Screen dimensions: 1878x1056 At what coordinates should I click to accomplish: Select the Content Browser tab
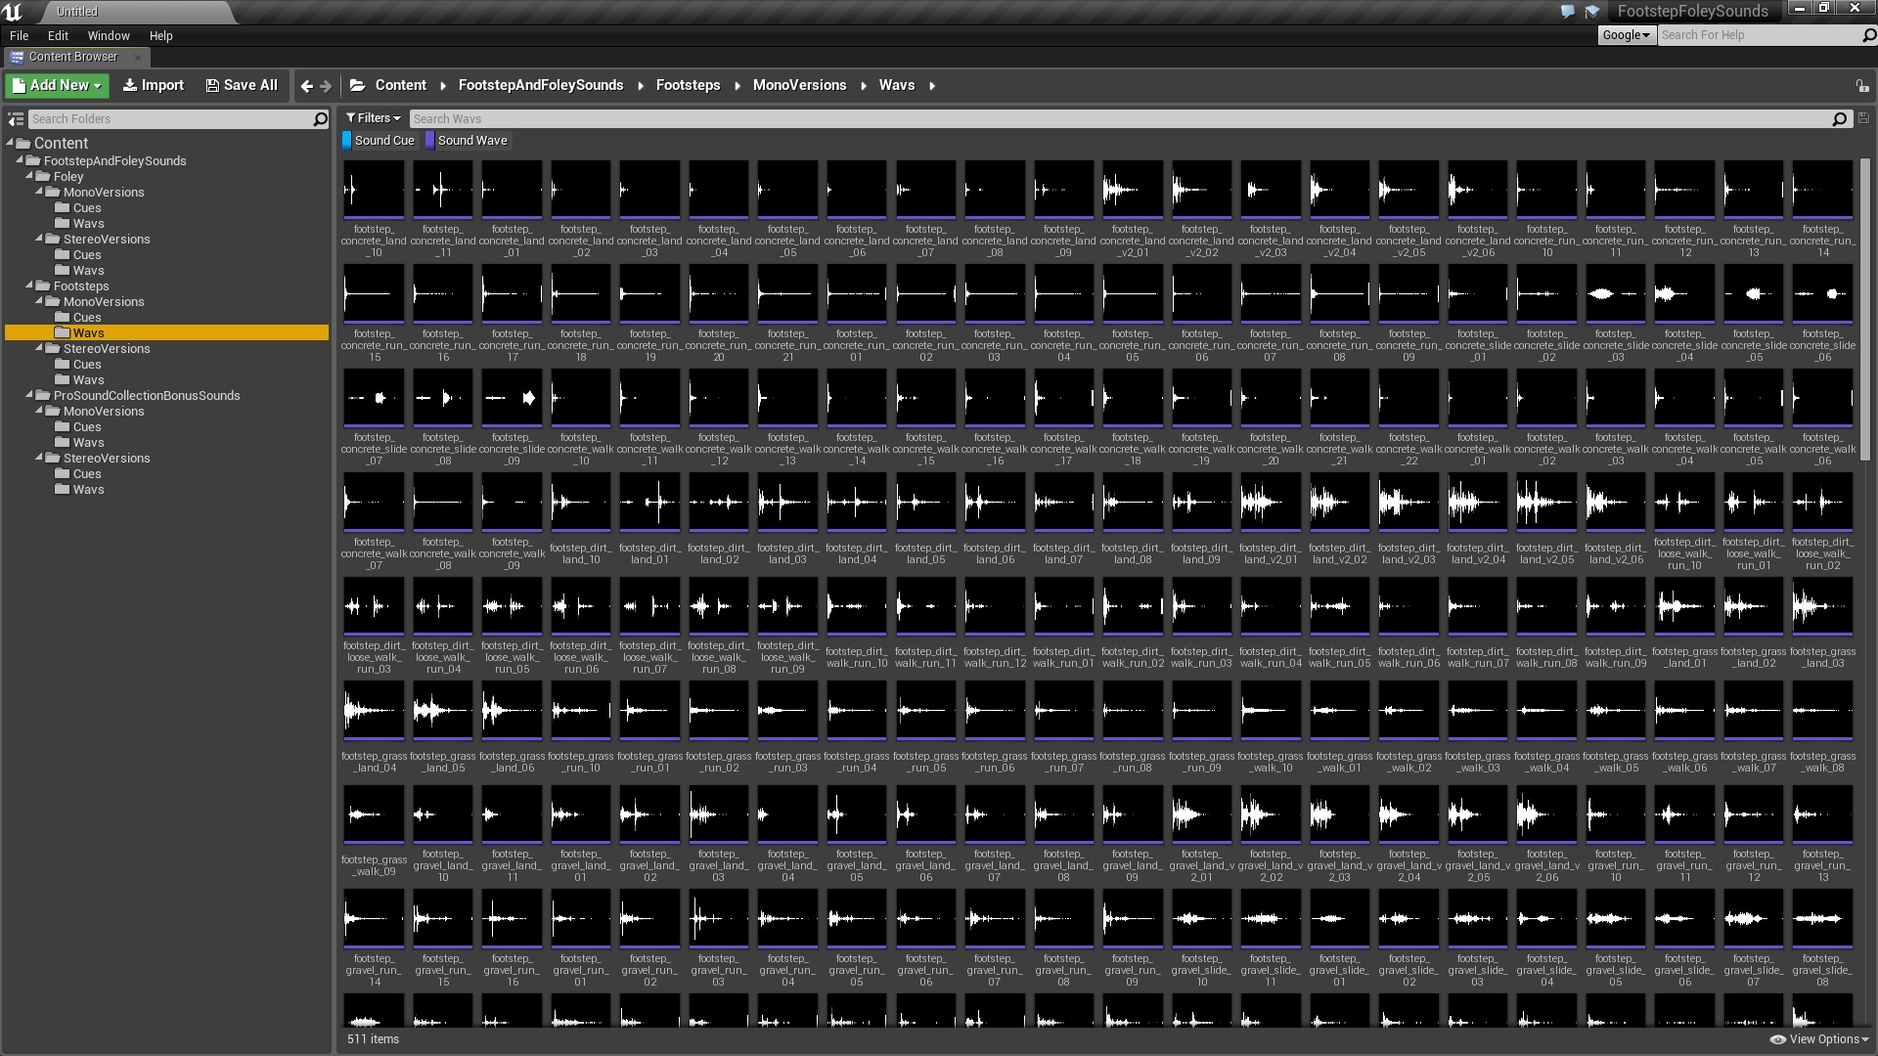click(x=73, y=56)
